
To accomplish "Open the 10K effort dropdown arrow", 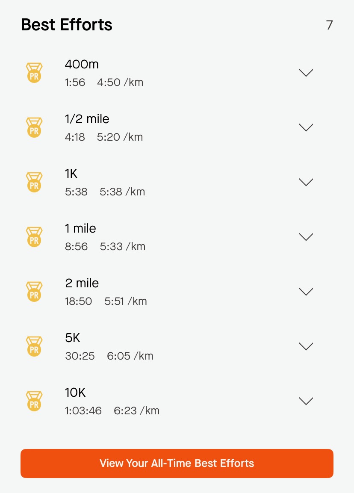I will pyautogui.click(x=306, y=401).
